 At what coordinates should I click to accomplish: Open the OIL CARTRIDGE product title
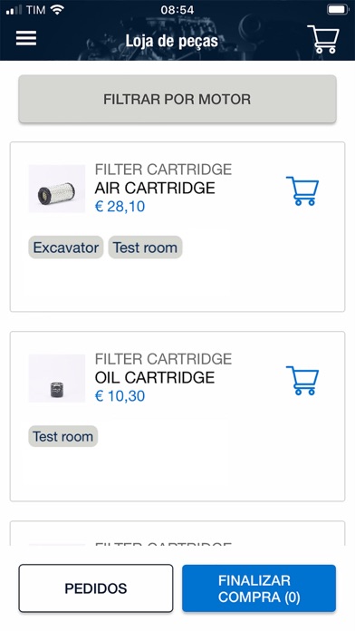click(155, 377)
